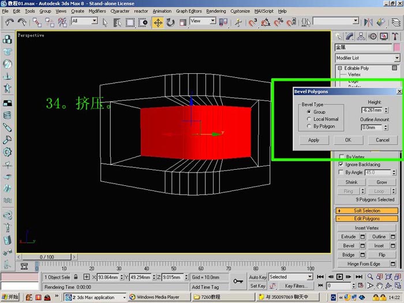Open the MAXScript menu
Viewport: 404px width, 303px height.
click(x=264, y=11)
